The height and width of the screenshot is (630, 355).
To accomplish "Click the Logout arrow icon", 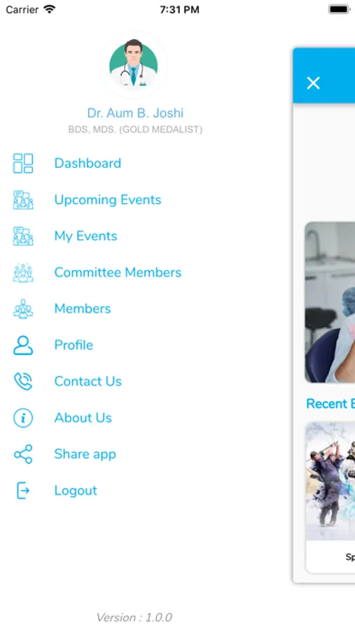I will click(23, 491).
